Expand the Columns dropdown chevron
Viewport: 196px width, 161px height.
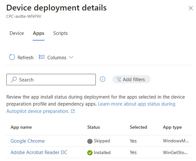point(71,57)
